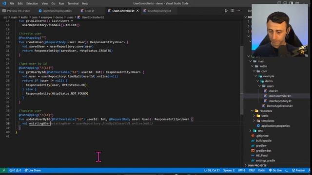312x175 pixels.
Task: Click gear icon on application.properties tab
Action: [40, 11]
